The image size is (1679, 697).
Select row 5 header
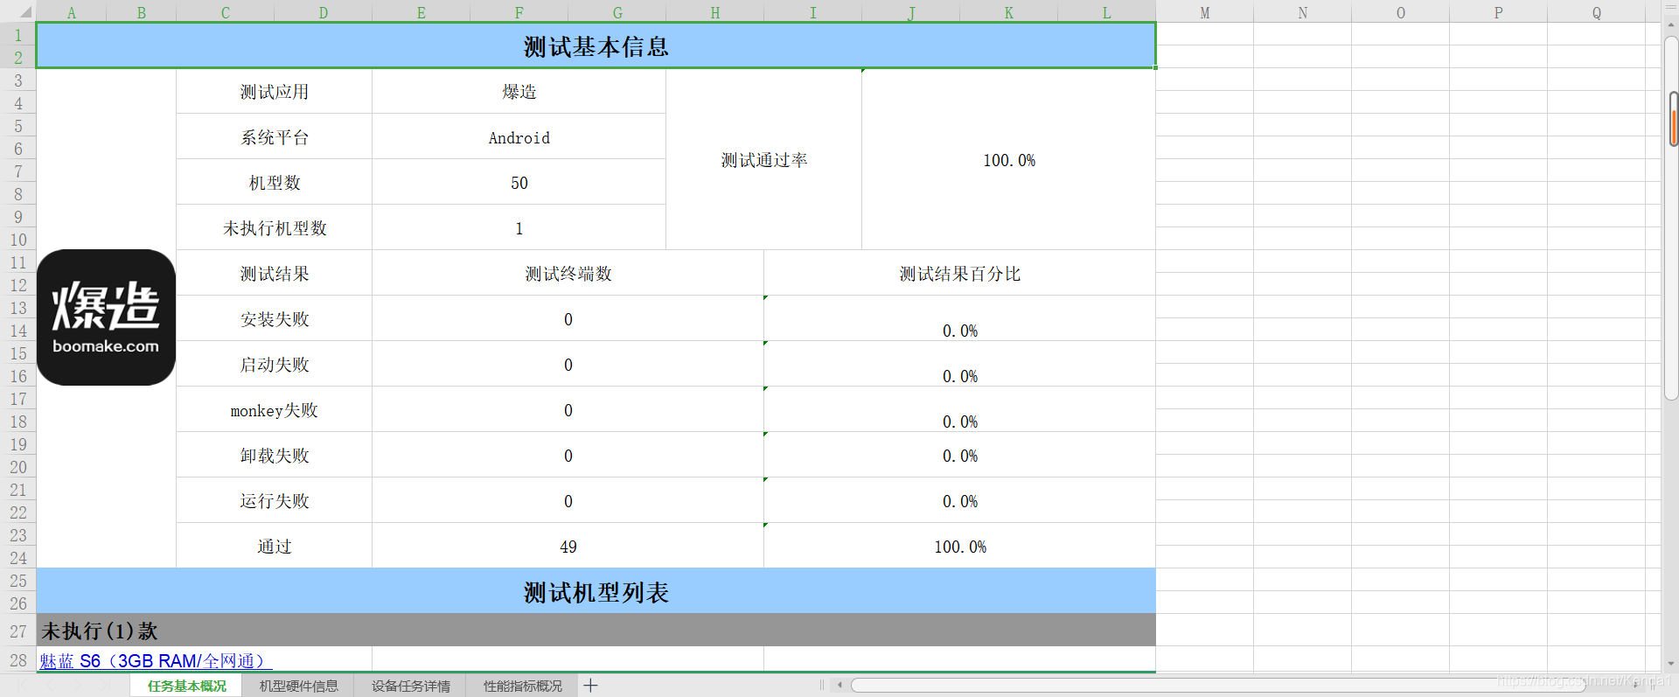tap(17, 126)
